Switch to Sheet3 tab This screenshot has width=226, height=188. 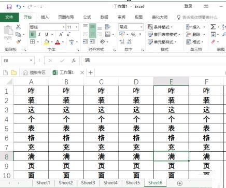[x=88, y=183]
